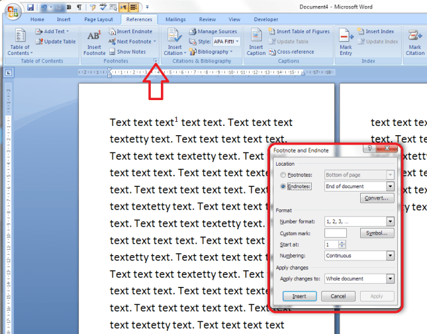
Task: Open the Page Layout tab
Action: 99,20
